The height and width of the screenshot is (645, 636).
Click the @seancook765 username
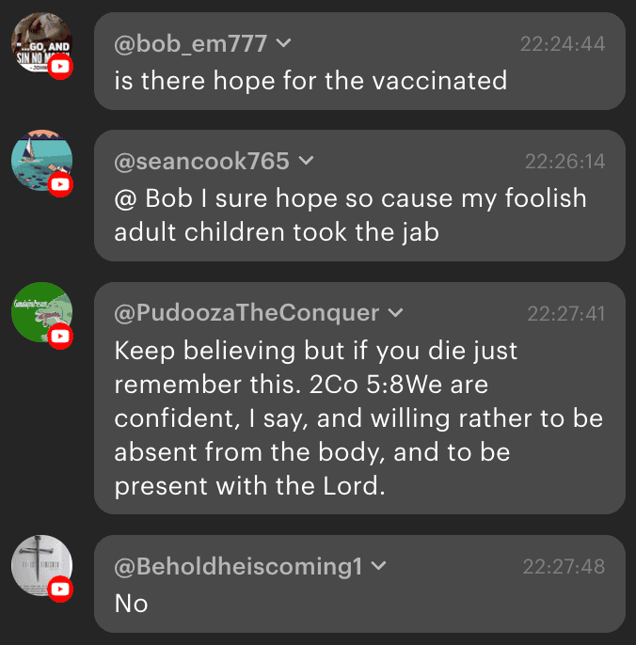[x=201, y=162]
